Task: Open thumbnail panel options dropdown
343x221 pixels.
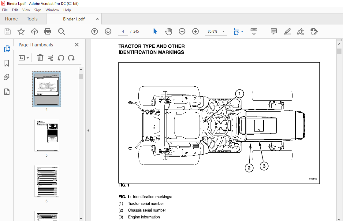Action: [x=24, y=58]
